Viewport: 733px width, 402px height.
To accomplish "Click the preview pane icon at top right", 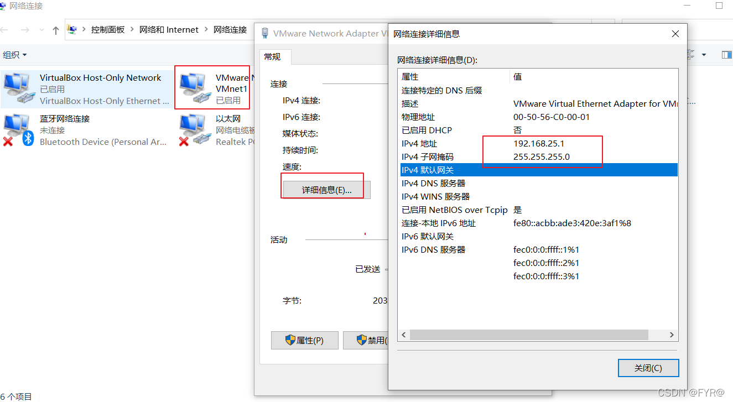I will point(726,55).
